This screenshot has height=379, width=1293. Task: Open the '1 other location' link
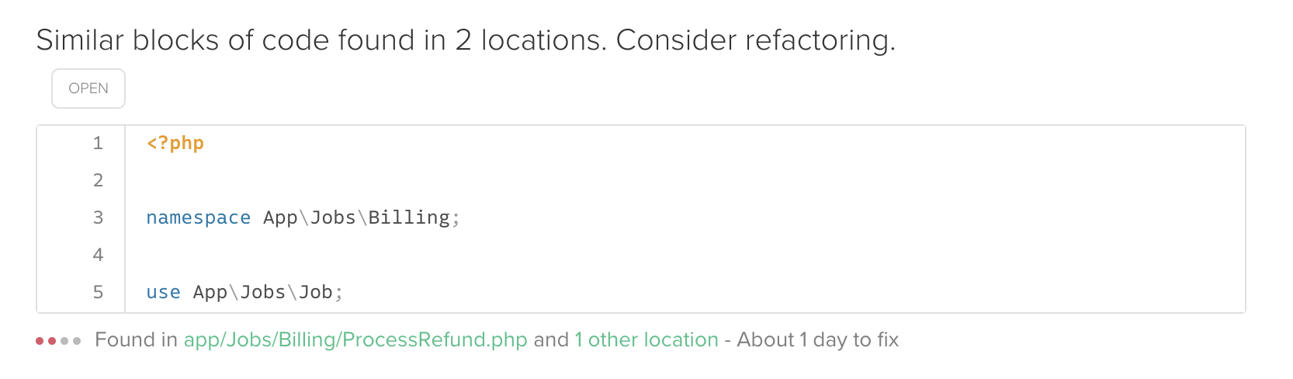(x=646, y=340)
